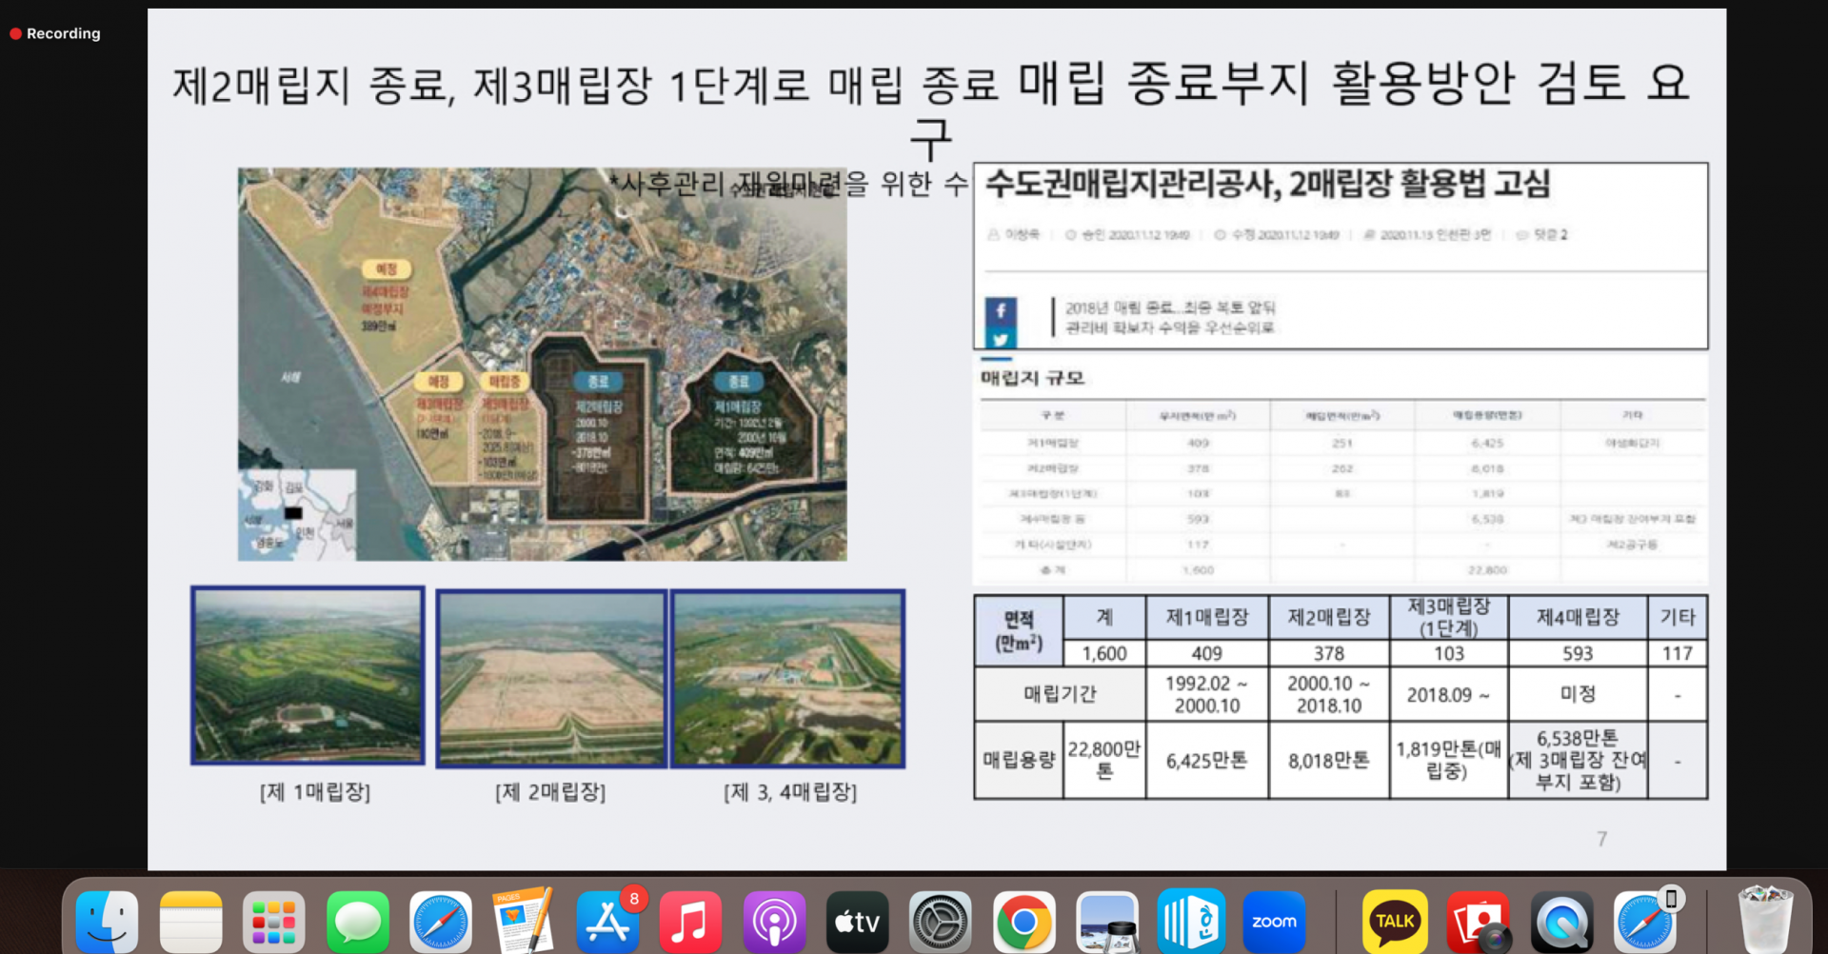Click the Facebook share icon in article
Viewport: 1828px width, 954px height.
click(x=1001, y=310)
